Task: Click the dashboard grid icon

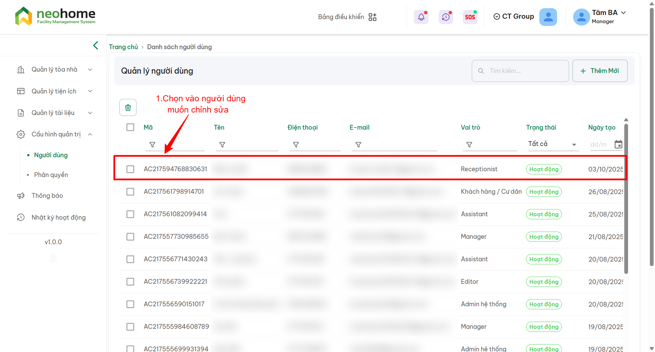Action: click(x=373, y=17)
